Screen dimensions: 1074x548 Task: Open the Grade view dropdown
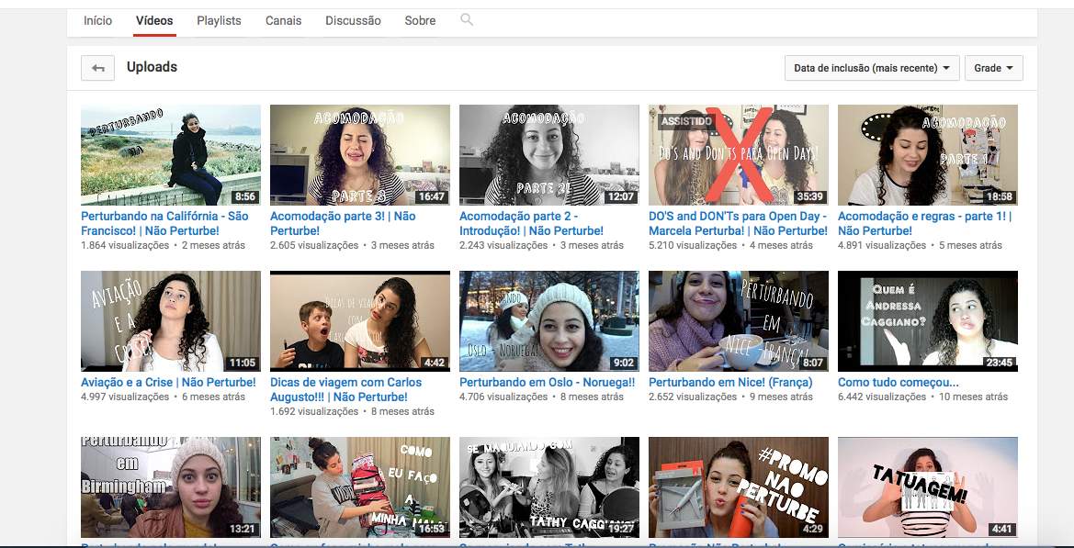pos(994,68)
